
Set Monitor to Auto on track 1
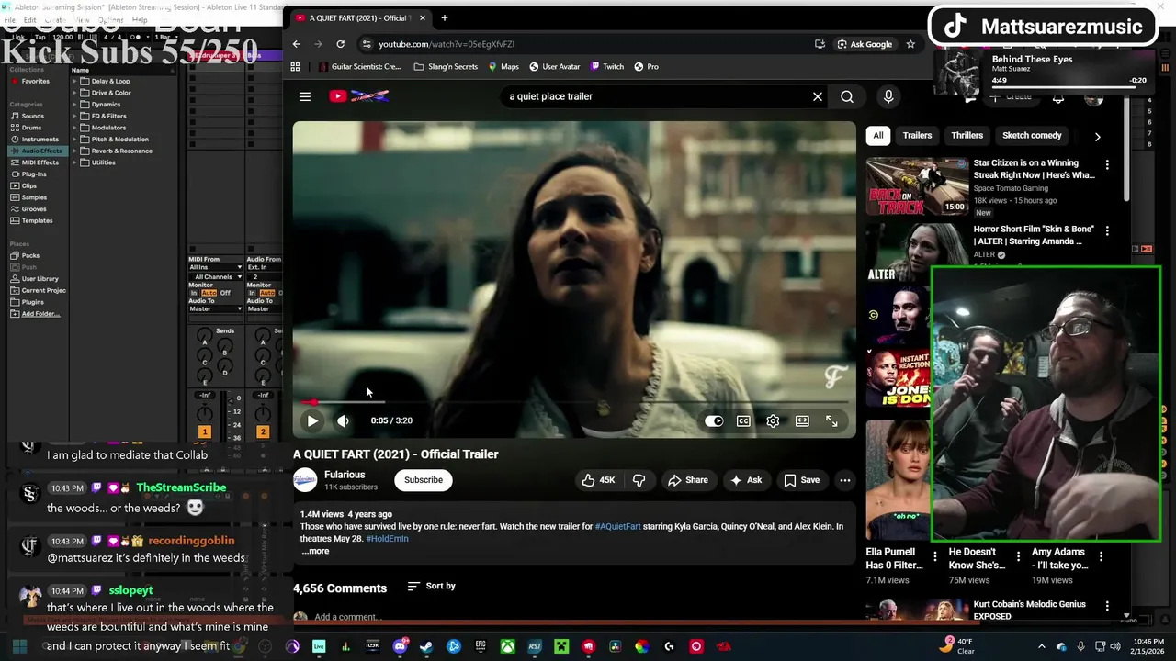click(209, 293)
